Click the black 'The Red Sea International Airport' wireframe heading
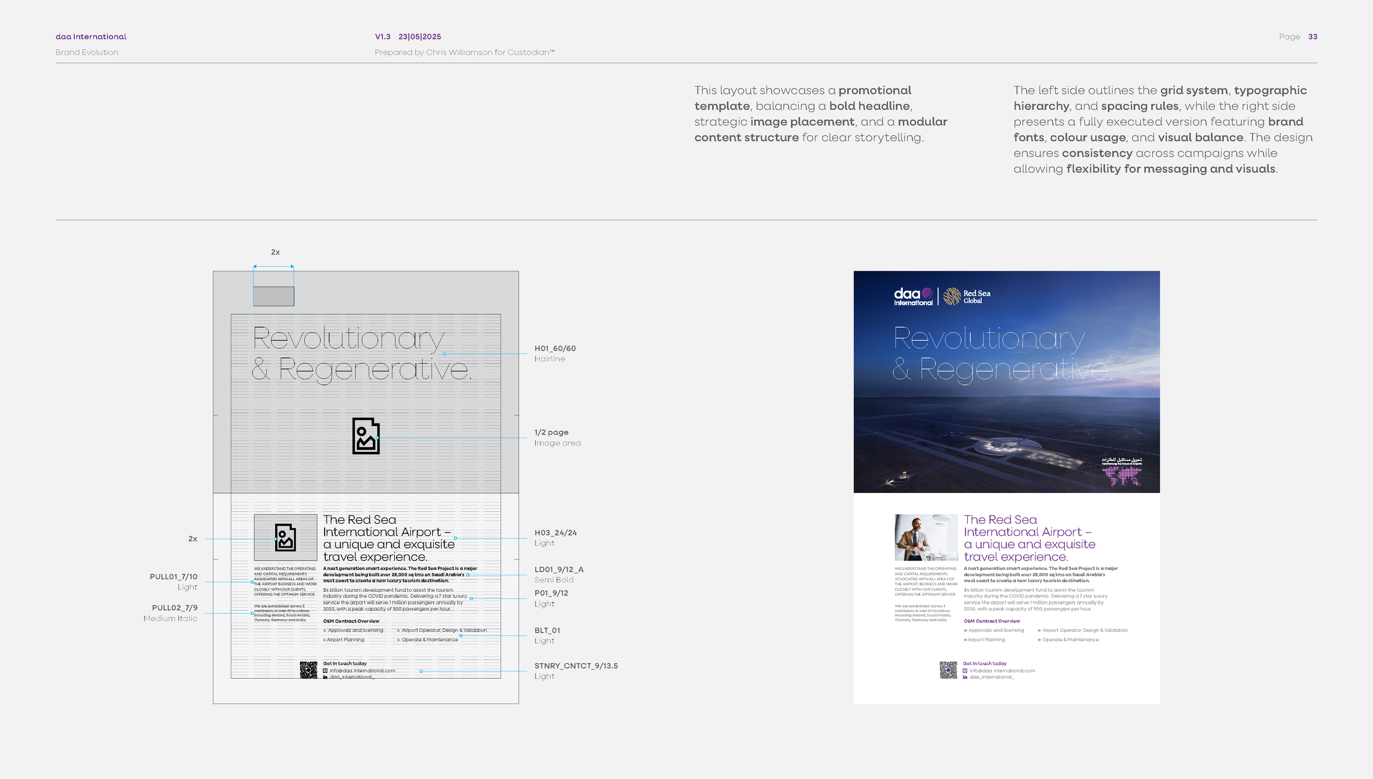Screen dimensions: 1373x779 (x=389, y=538)
